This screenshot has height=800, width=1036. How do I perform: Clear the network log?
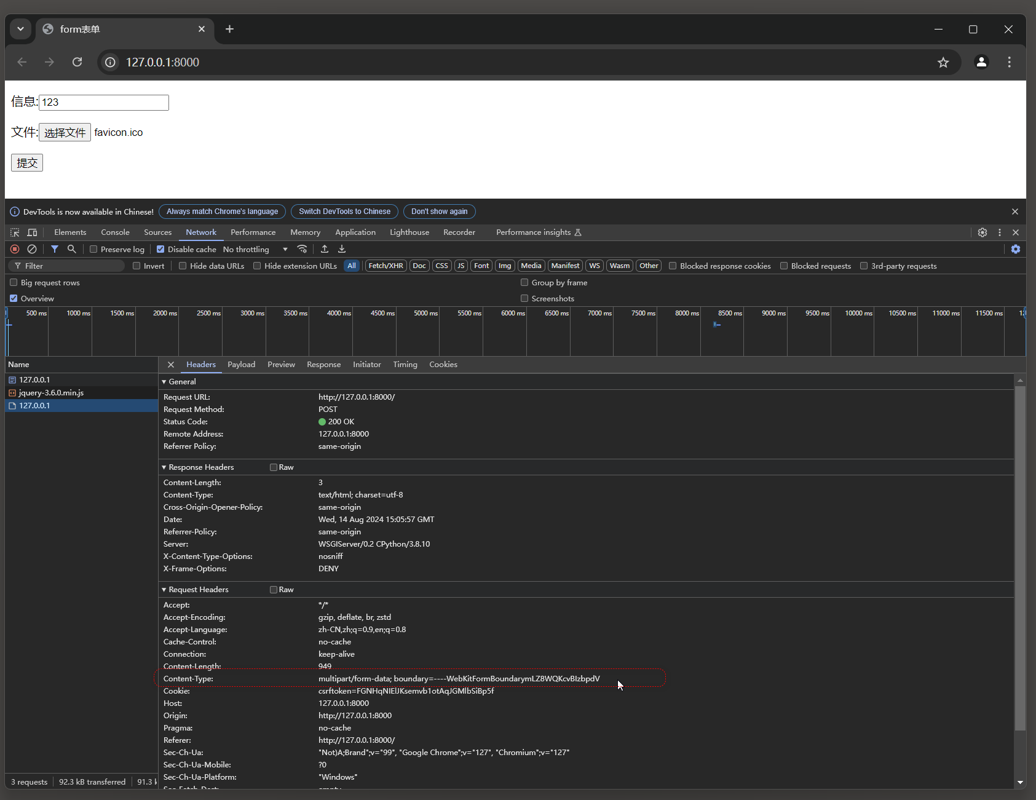point(32,249)
